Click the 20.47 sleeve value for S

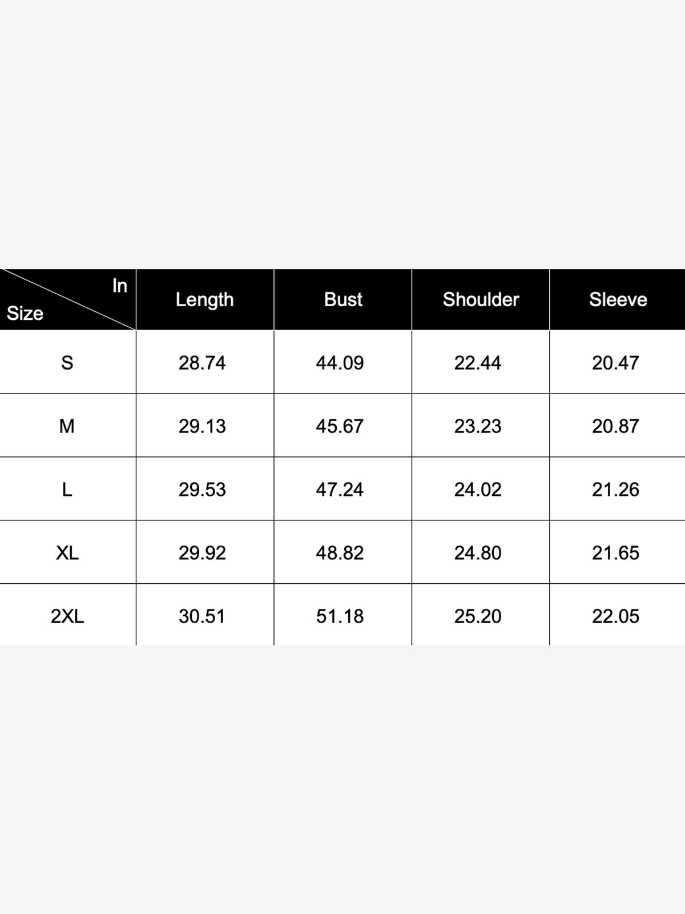[x=615, y=362]
